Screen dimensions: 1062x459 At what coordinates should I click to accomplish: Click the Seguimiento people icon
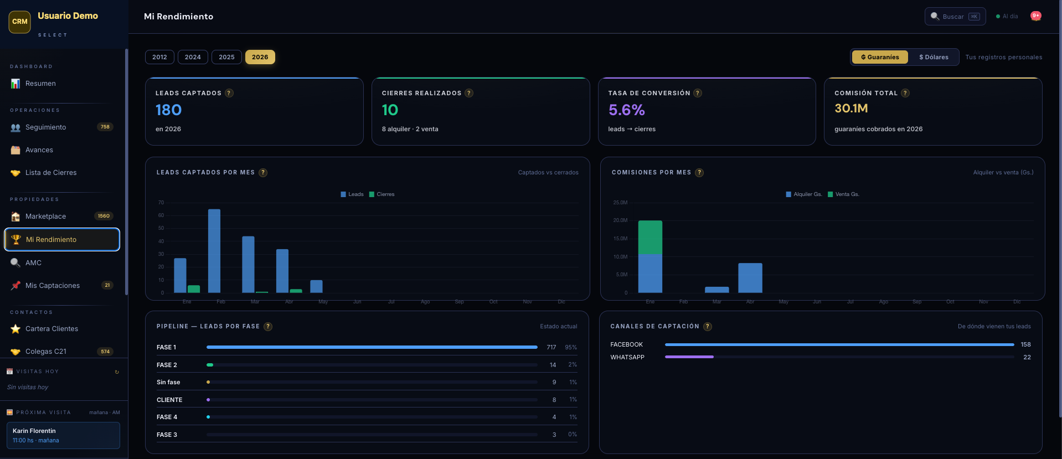(16, 127)
